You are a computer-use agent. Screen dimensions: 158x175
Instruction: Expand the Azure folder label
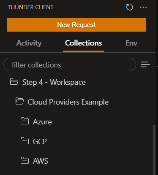(x=42, y=122)
